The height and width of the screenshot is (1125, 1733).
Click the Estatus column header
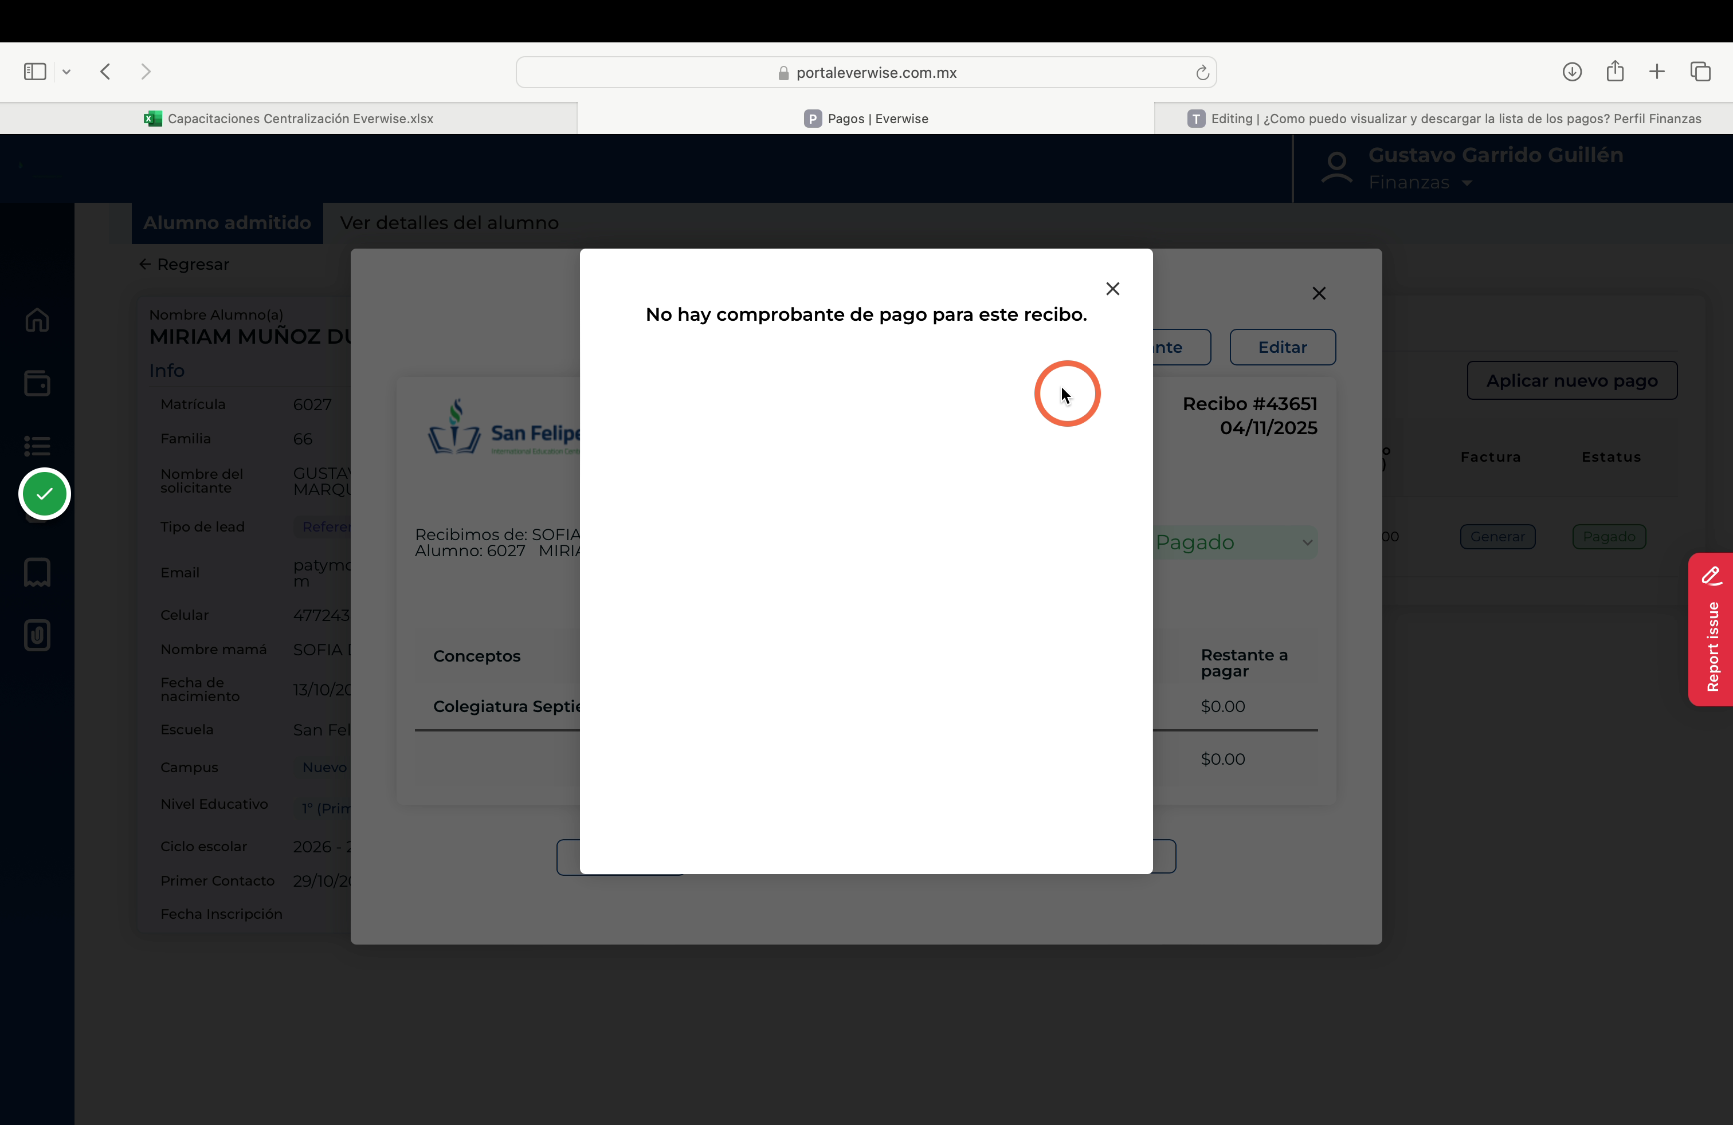tap(1611, 457)
